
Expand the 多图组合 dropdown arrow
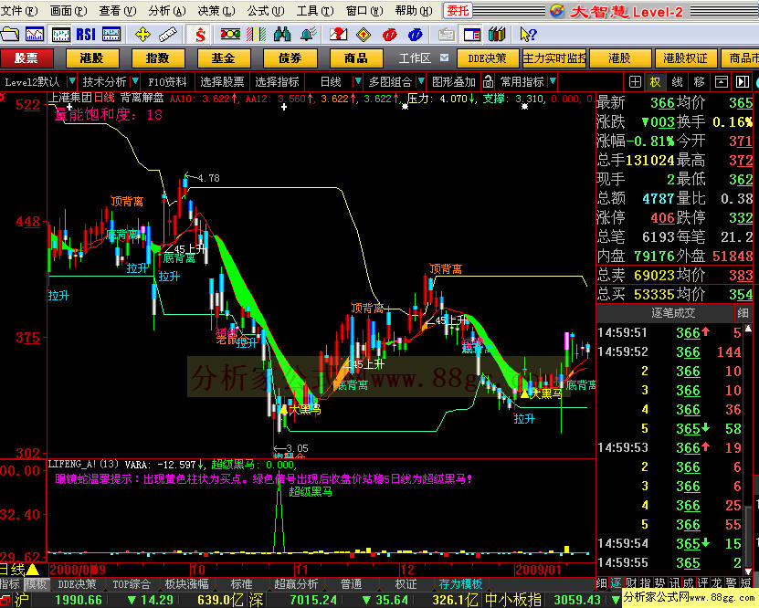[x=421, y=81]
